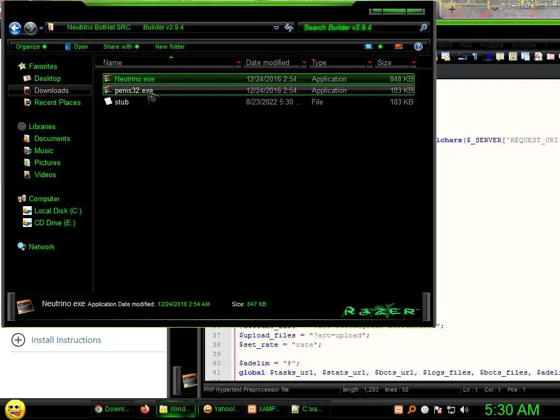Open the Size column filter dropdown
This screenshot has height=420, width=560.
tap(413, 62)
